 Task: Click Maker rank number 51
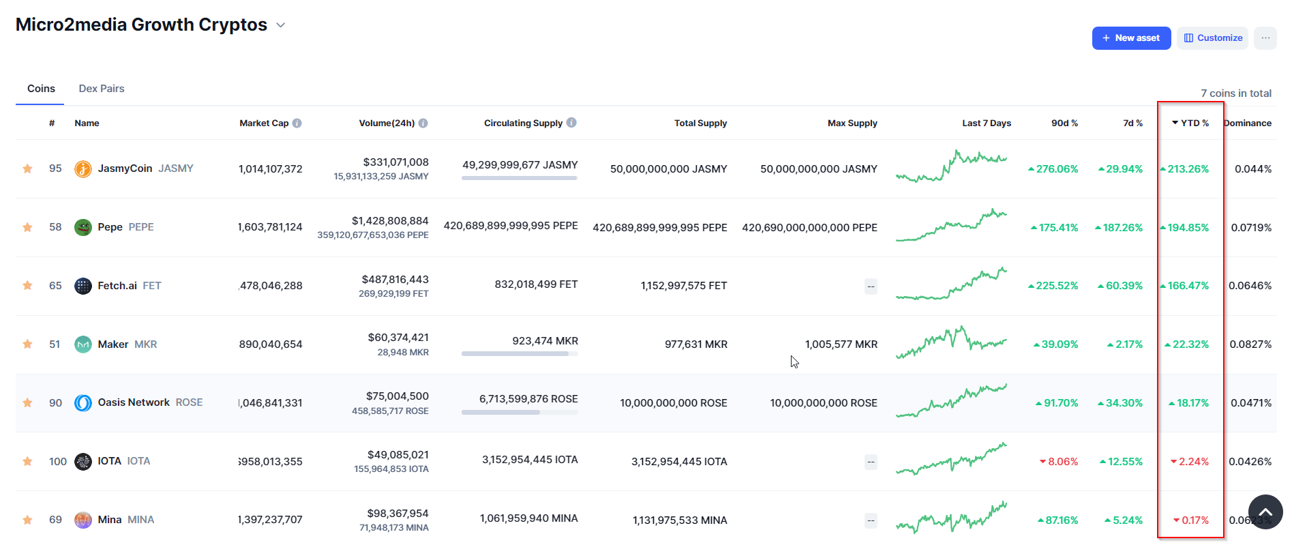tap(55, 344)
